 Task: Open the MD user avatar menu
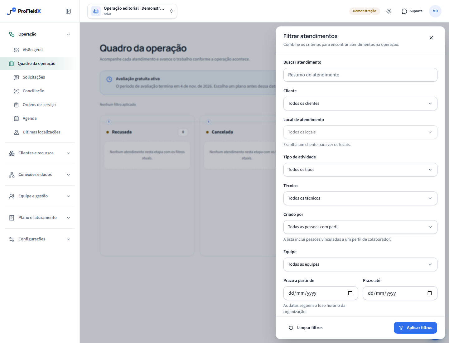tap(435, 11)
